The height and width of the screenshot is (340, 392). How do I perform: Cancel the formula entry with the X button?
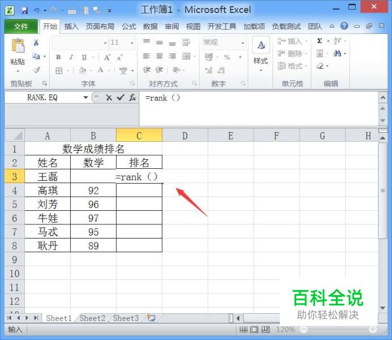pyautogui.click(x=109, y=97)
